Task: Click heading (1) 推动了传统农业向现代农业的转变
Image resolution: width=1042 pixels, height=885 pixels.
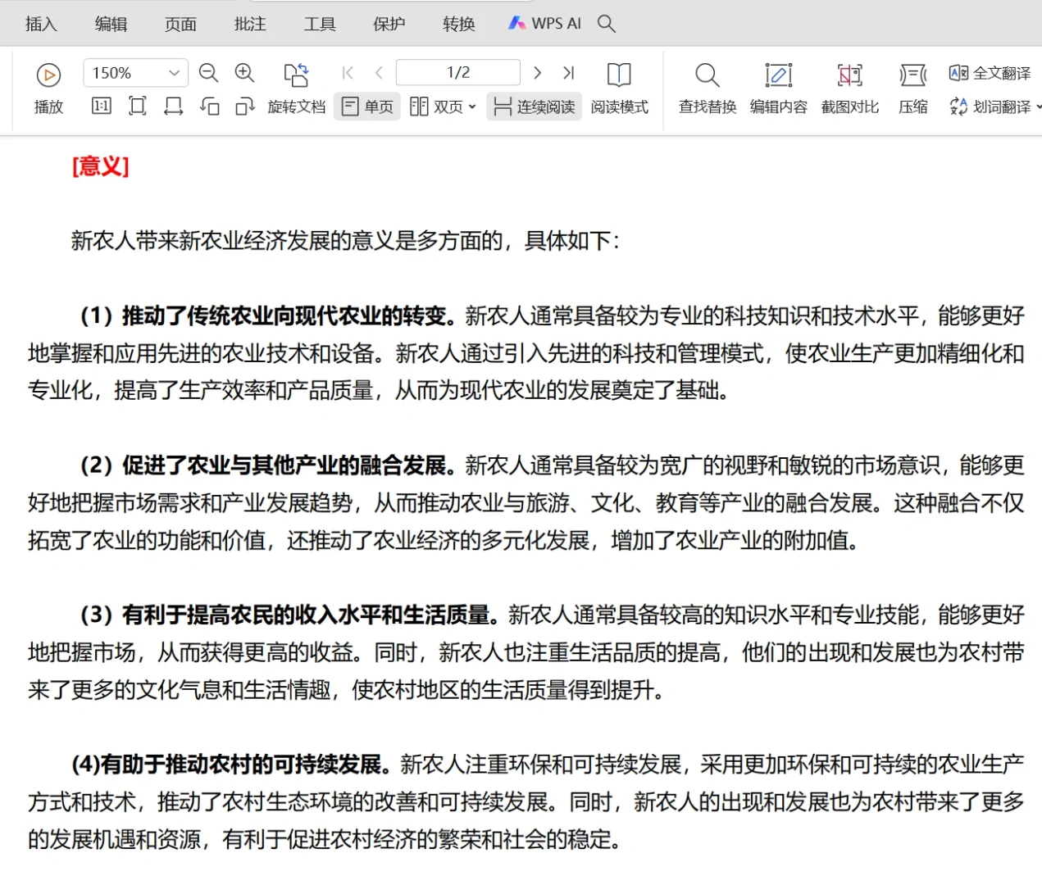Action: (x=268, y=315)
